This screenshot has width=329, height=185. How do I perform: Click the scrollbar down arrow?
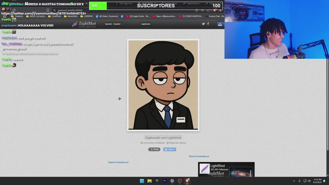(x=327, y=175)
